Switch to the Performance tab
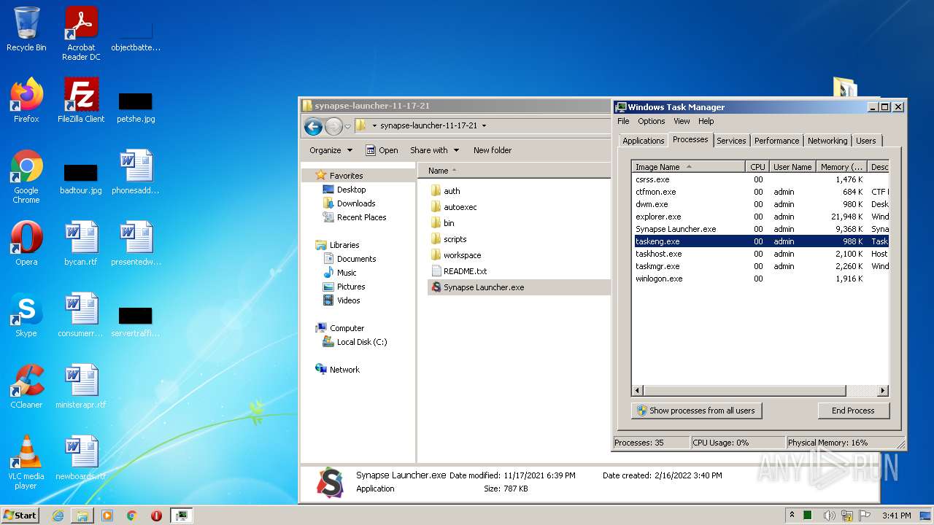The height and width of the screenshot is (525, 934). (x=776, y=141)
